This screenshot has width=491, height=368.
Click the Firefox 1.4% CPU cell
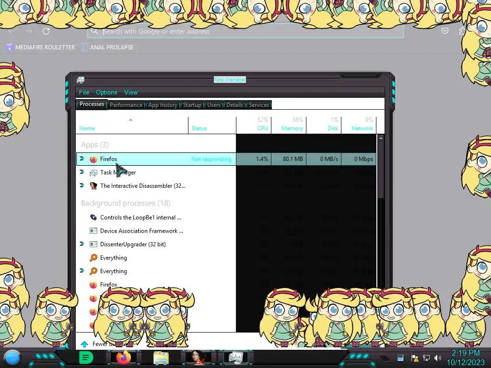click(x=254, y=159)
